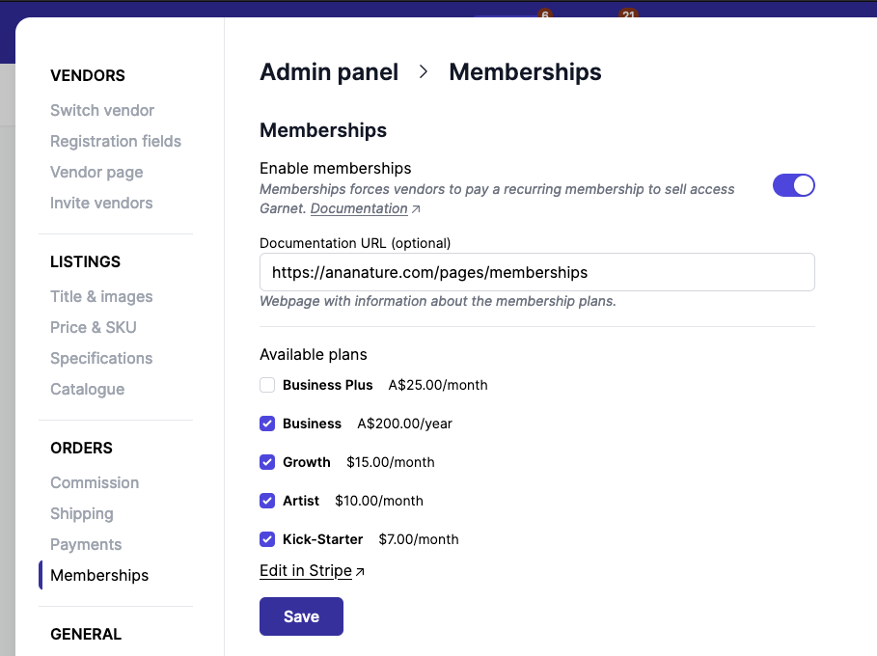Check the Business Plus plan checkbox
Viewport: 877px width, 656px height.
tap(266, 384)
